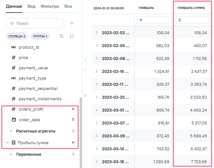Click the plus icon beside the search field
This screenshot has width=214, height=168.
tap(72, 23)
